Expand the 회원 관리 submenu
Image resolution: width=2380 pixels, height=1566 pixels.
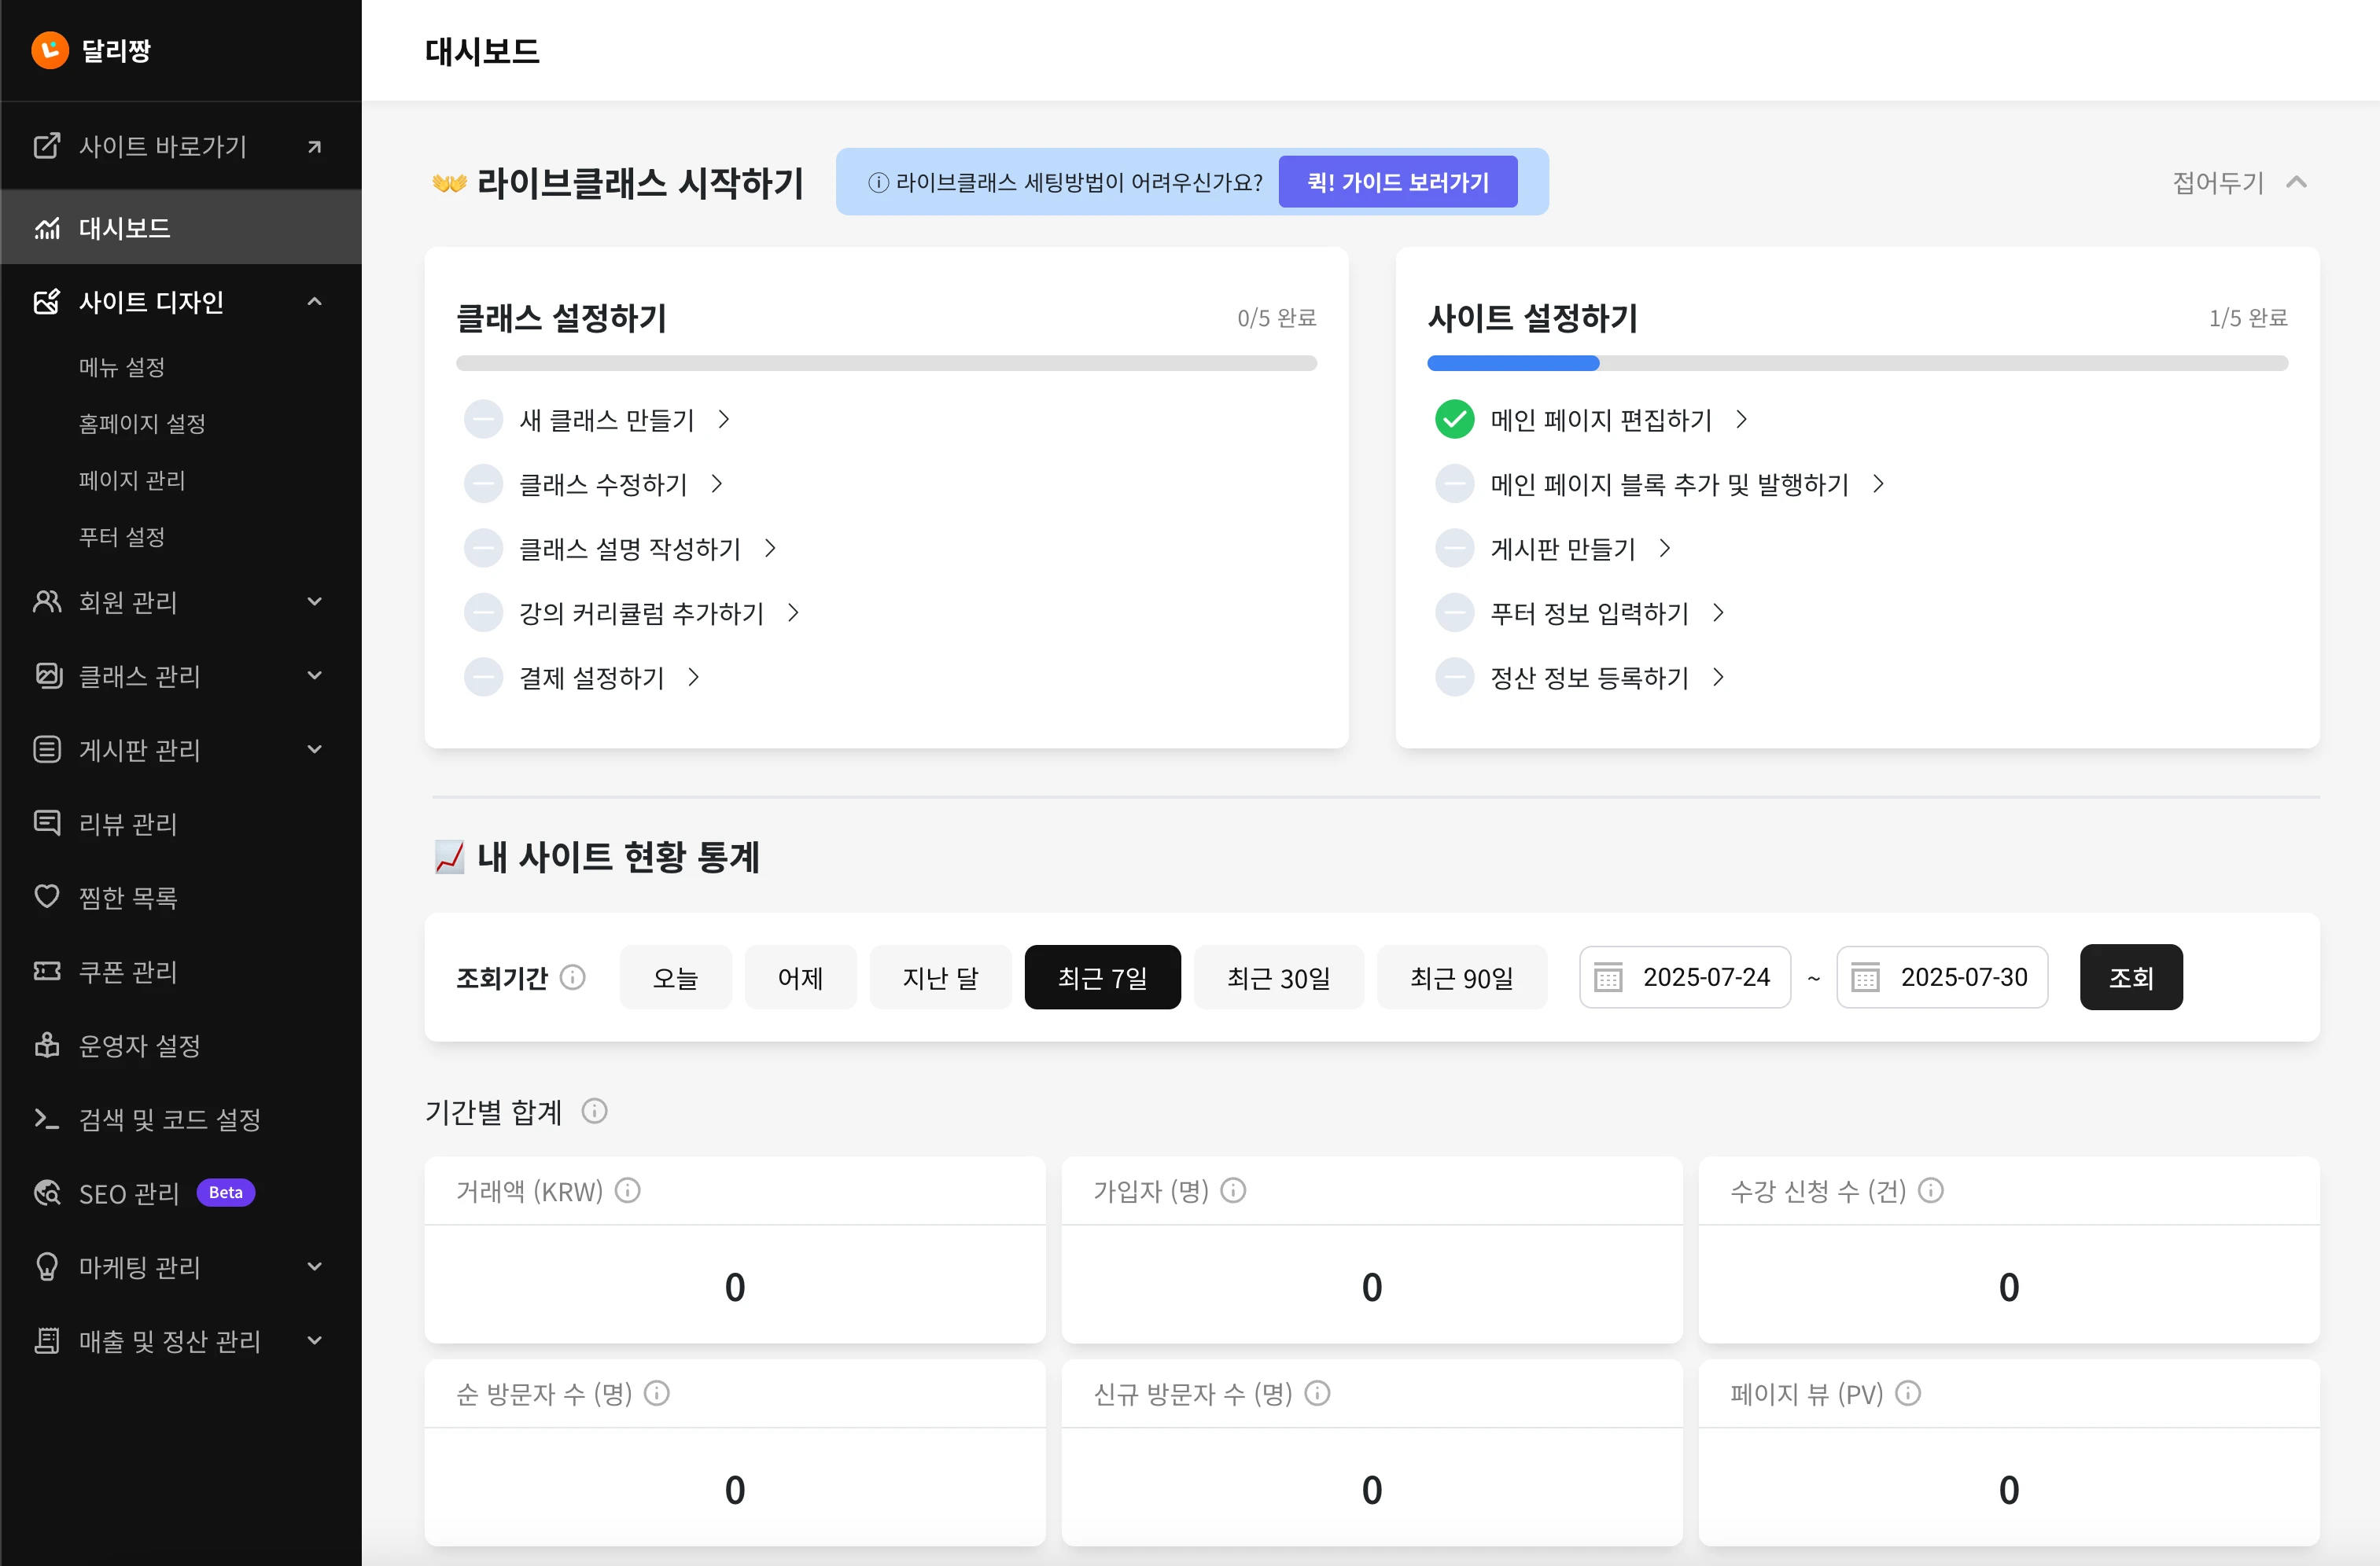[x=314, y=601]
